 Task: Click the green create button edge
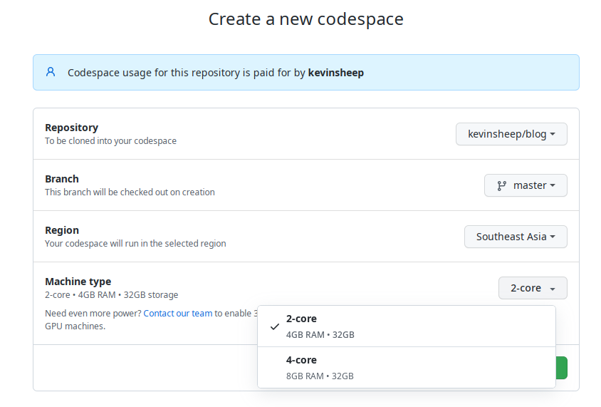(x=561, y=368)
